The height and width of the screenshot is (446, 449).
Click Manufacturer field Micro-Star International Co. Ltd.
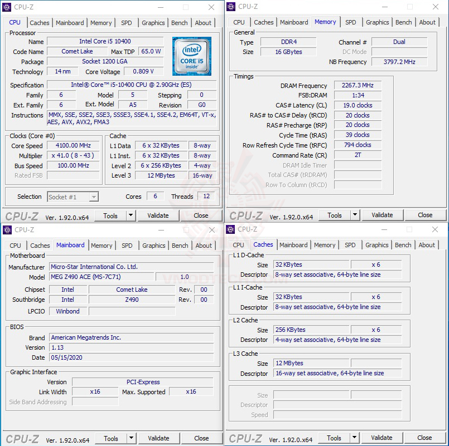[x=132, y=267]
